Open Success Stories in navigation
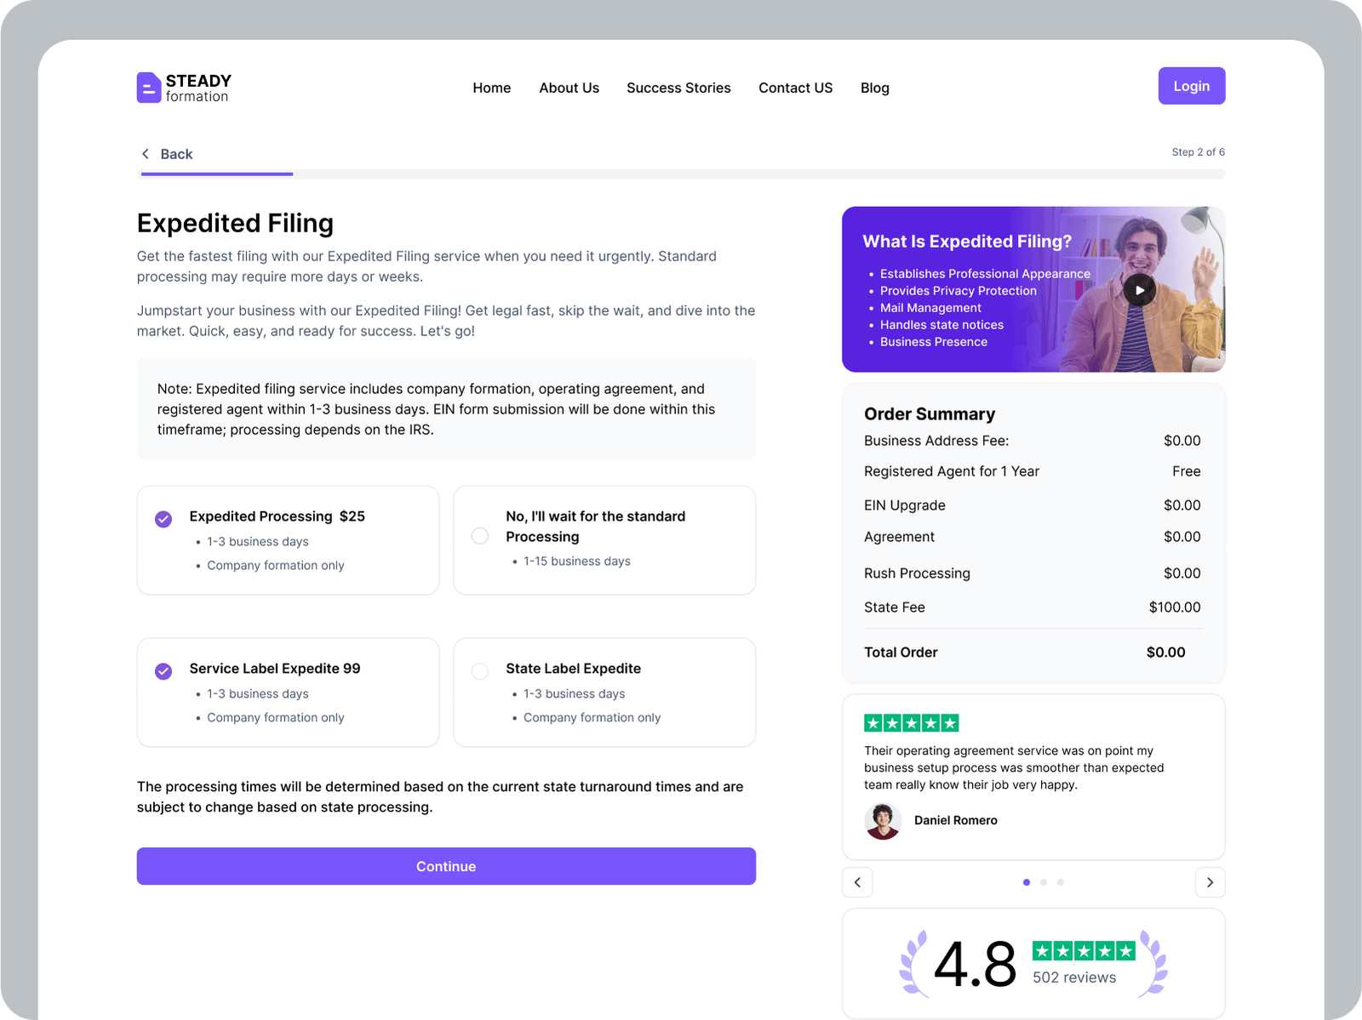The width and height of the screenshot is (1362, 1020). pos(678,88)
